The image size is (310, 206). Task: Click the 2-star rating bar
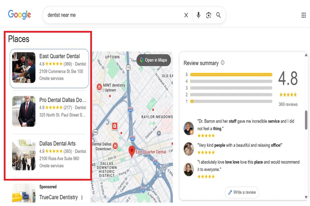tap(231, 95)
